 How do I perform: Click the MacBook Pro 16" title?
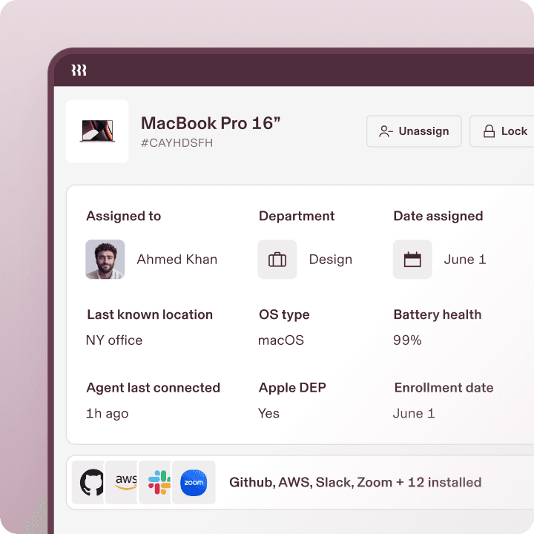211,123
